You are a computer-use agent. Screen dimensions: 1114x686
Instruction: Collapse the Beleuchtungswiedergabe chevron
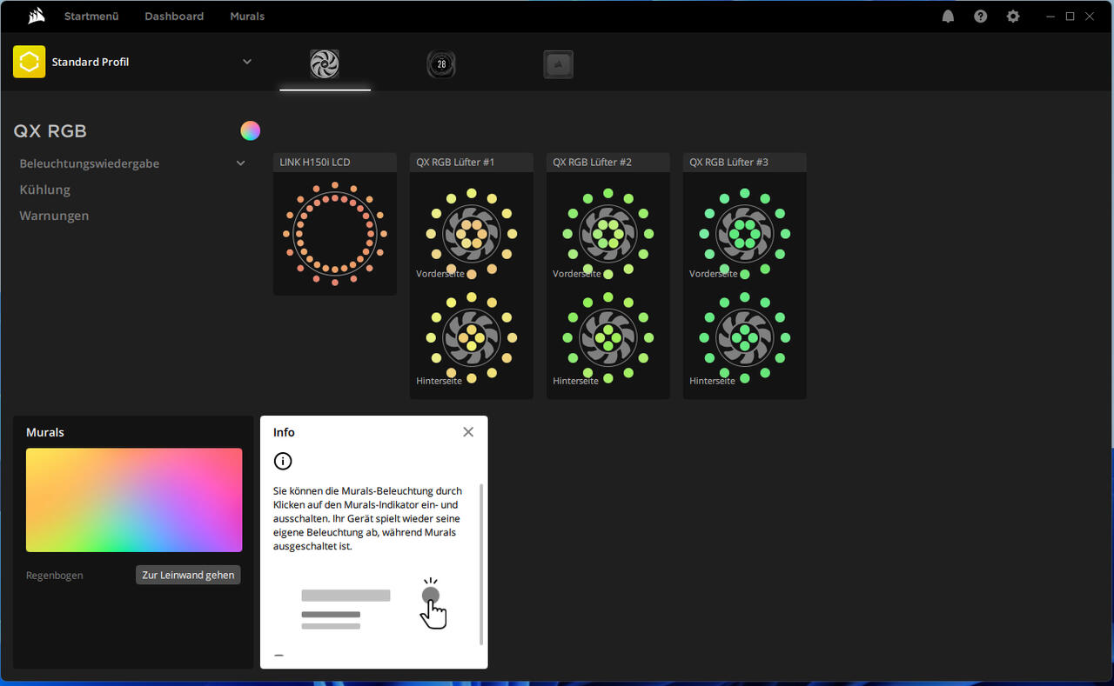(x=241, y=163)
